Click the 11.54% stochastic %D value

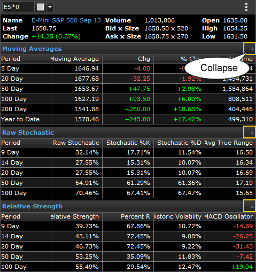click(190, 152)
